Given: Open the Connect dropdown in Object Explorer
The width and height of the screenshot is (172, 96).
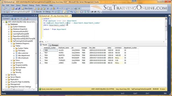Looking at the screenshot, I should [x=6, y=19].
